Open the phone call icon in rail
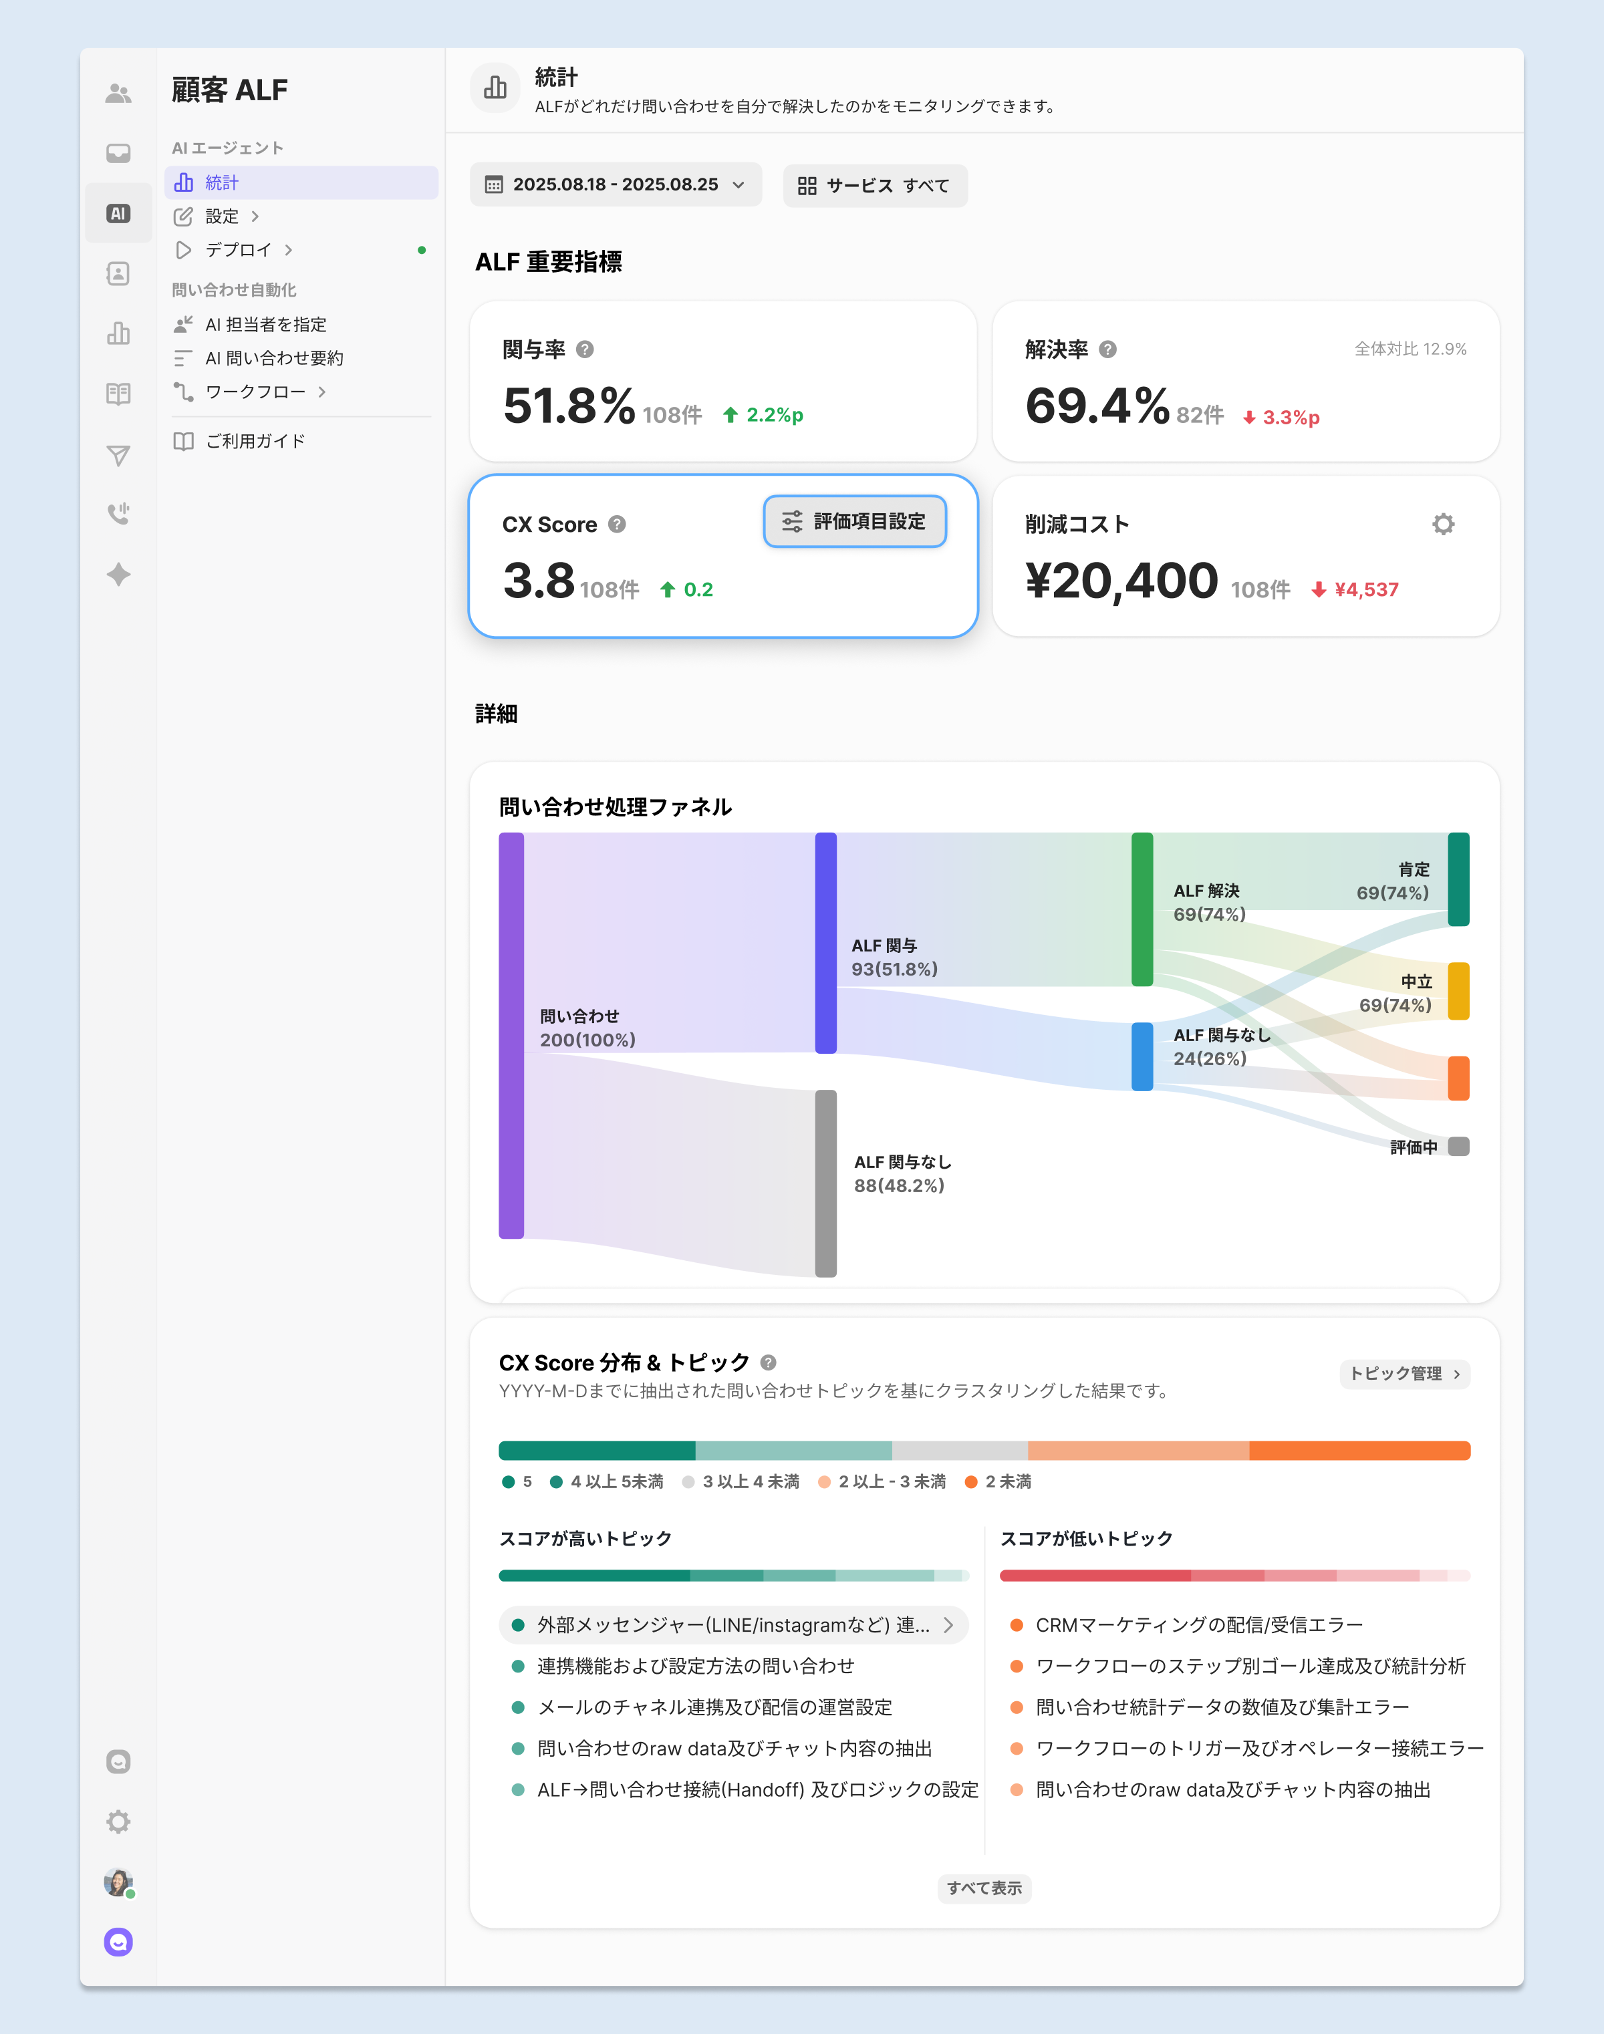 coord(118,514)
